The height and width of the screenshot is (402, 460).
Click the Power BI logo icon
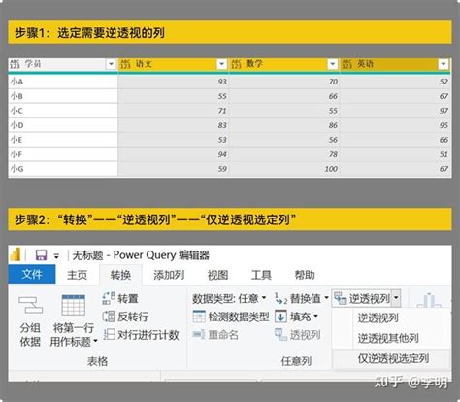click(x=16, y=254)
